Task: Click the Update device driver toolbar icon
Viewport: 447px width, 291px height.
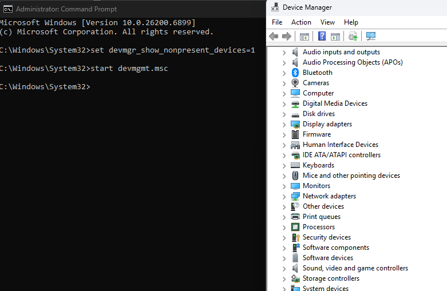Action: [x=353, y=37]
